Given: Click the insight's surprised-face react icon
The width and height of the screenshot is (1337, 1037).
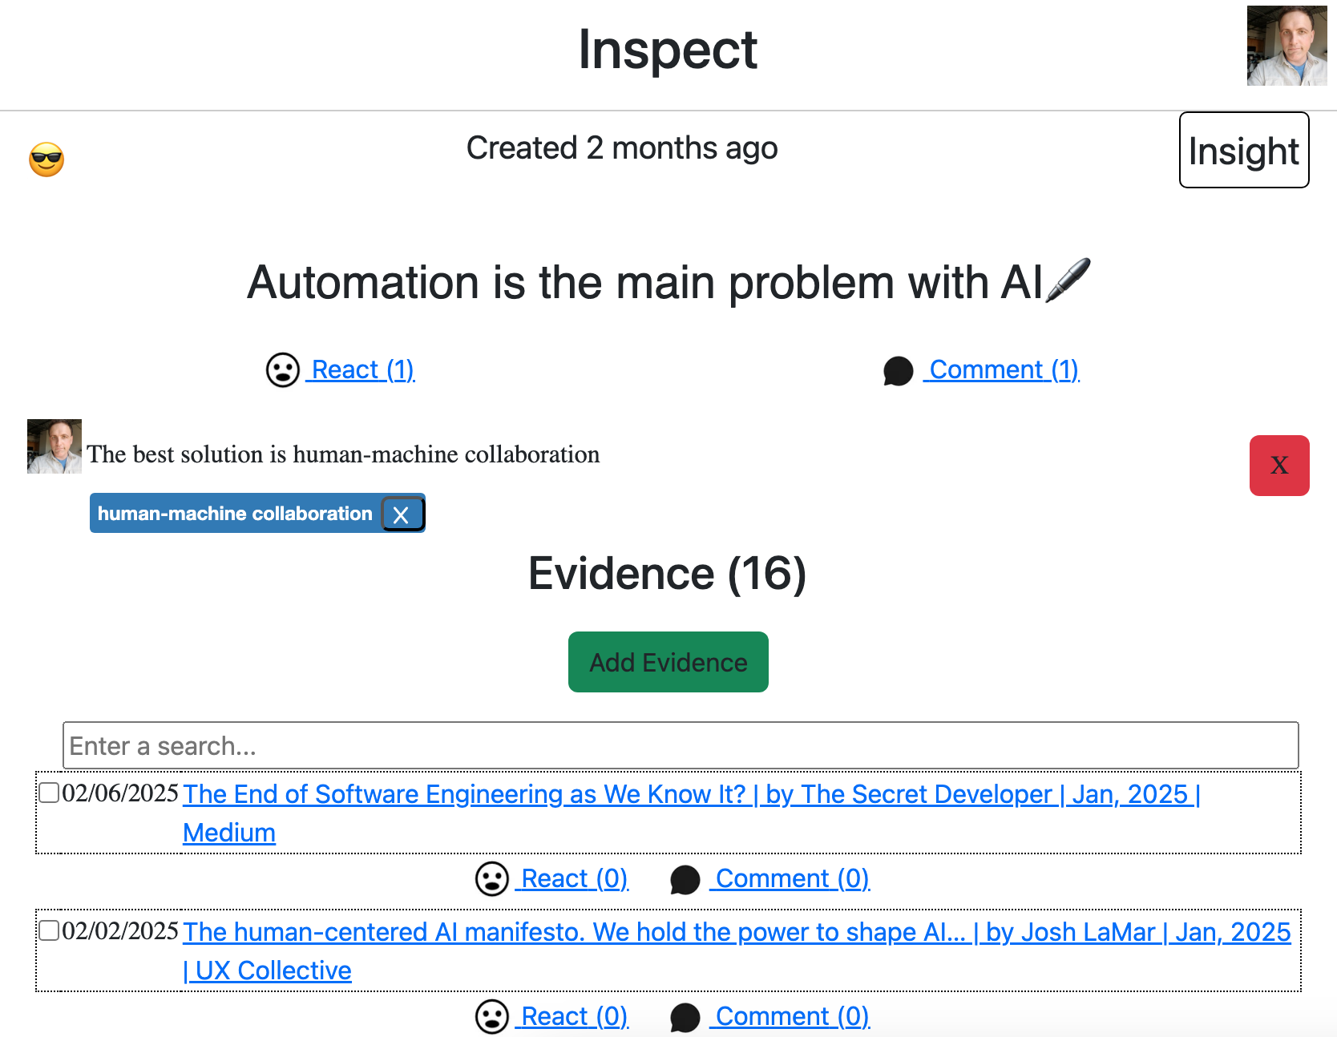Looking at the screenshot, I should tap(282, 370).
